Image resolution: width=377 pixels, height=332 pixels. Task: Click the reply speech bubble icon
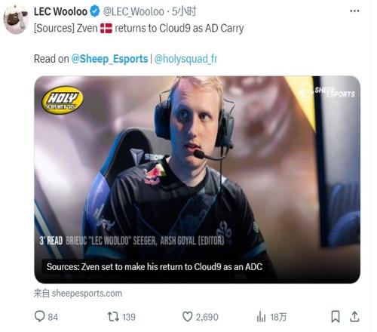click(40, 316)
